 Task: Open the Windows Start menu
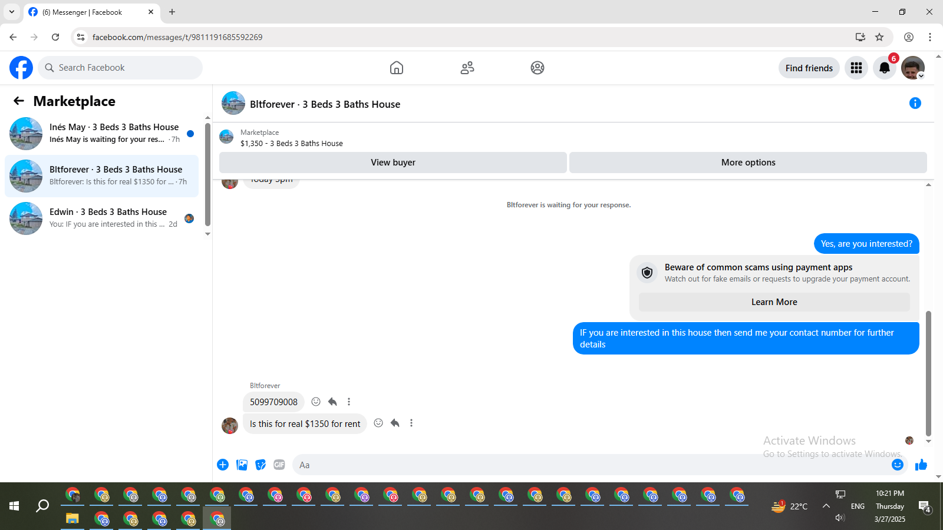pyautogui.click(x=14, y=506)
